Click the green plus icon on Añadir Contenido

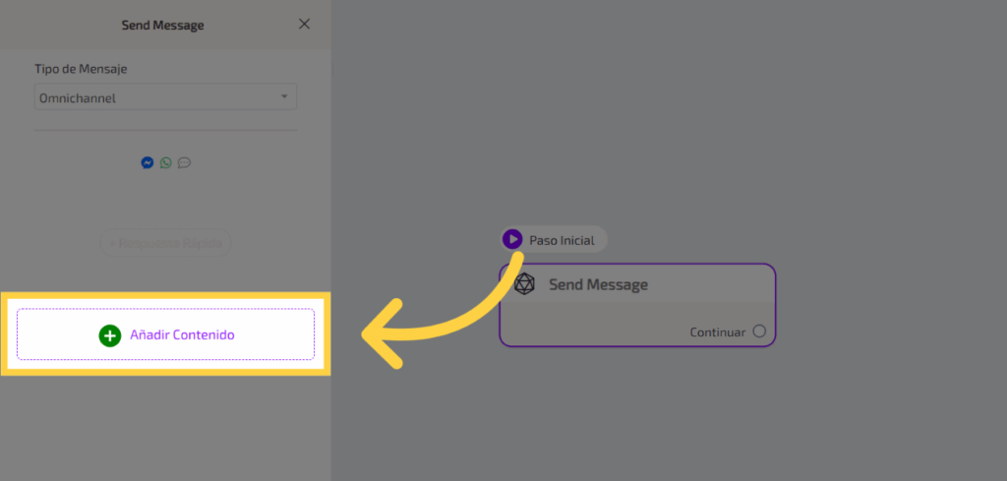(110, 335)
